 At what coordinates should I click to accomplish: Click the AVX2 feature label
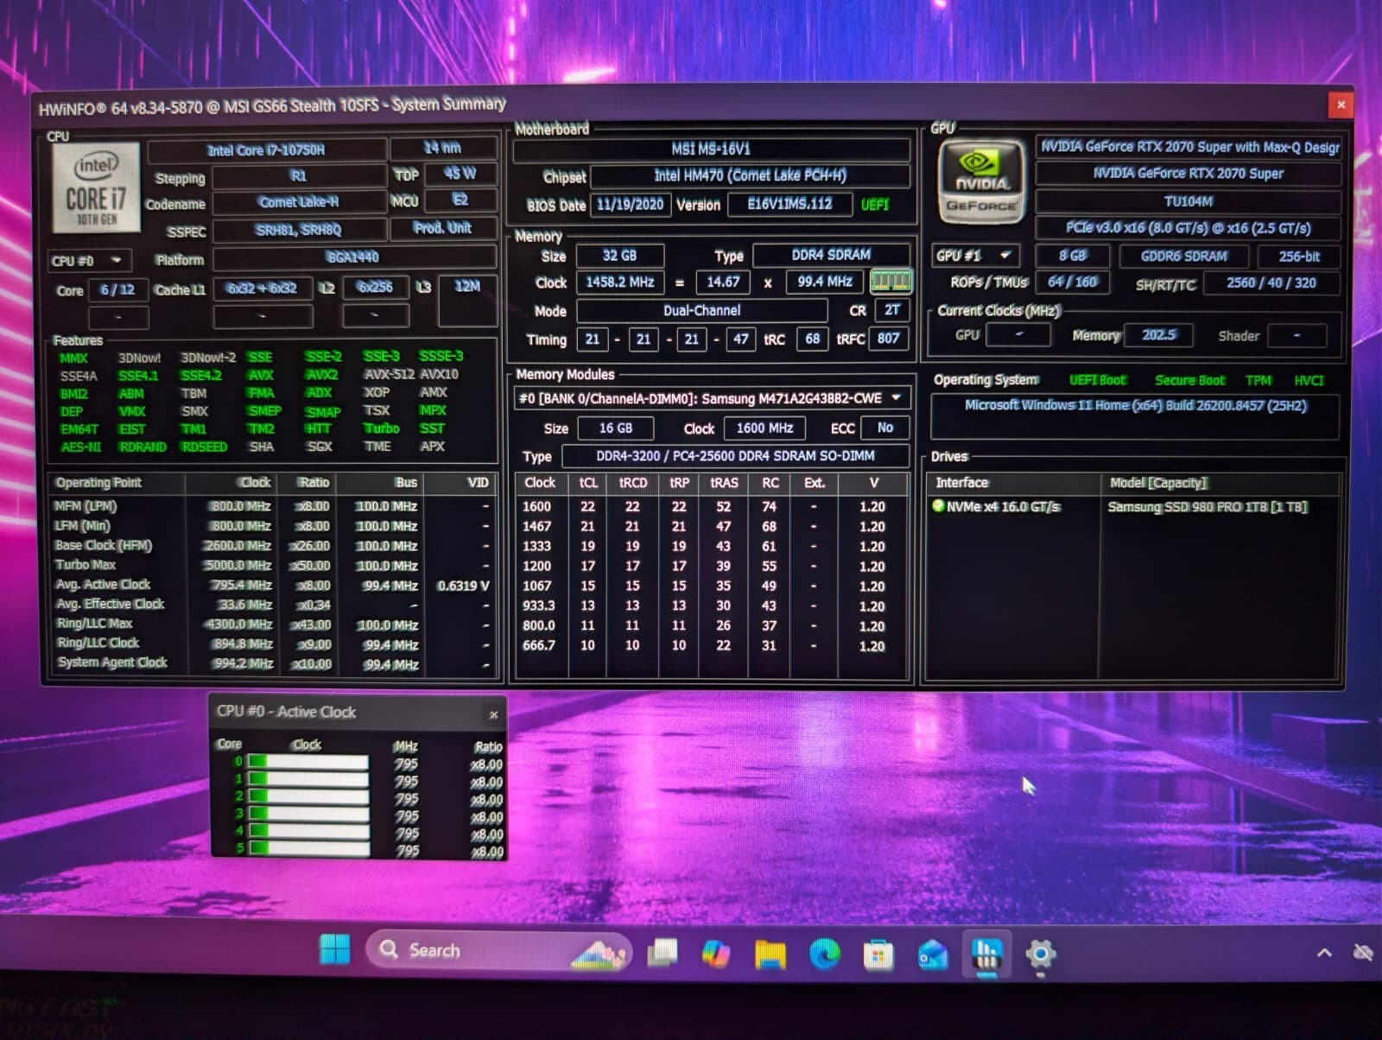321,375
